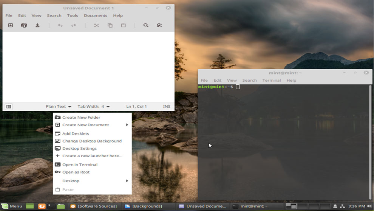Open the Terminal menu in terminal
The image size is (374, 211).
272,81
